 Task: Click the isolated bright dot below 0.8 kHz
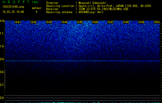pyautogui.click(x=99, y=78)
